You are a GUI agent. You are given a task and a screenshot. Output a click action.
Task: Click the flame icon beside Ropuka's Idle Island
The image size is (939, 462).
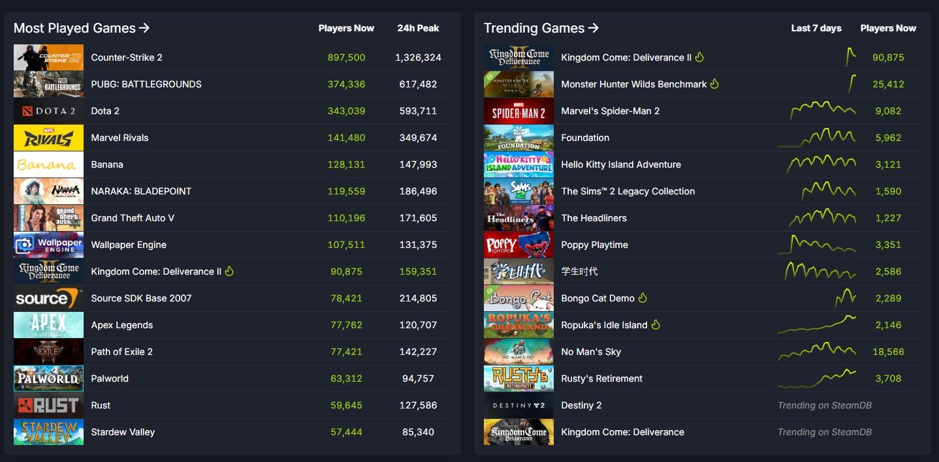pos(656,324)
